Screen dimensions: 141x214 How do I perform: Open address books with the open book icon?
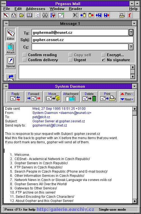29,15
